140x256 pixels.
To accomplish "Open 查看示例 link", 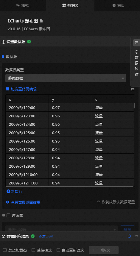I will pos(46,236).
